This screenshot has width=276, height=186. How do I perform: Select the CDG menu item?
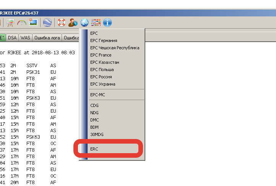coord(94,105)
